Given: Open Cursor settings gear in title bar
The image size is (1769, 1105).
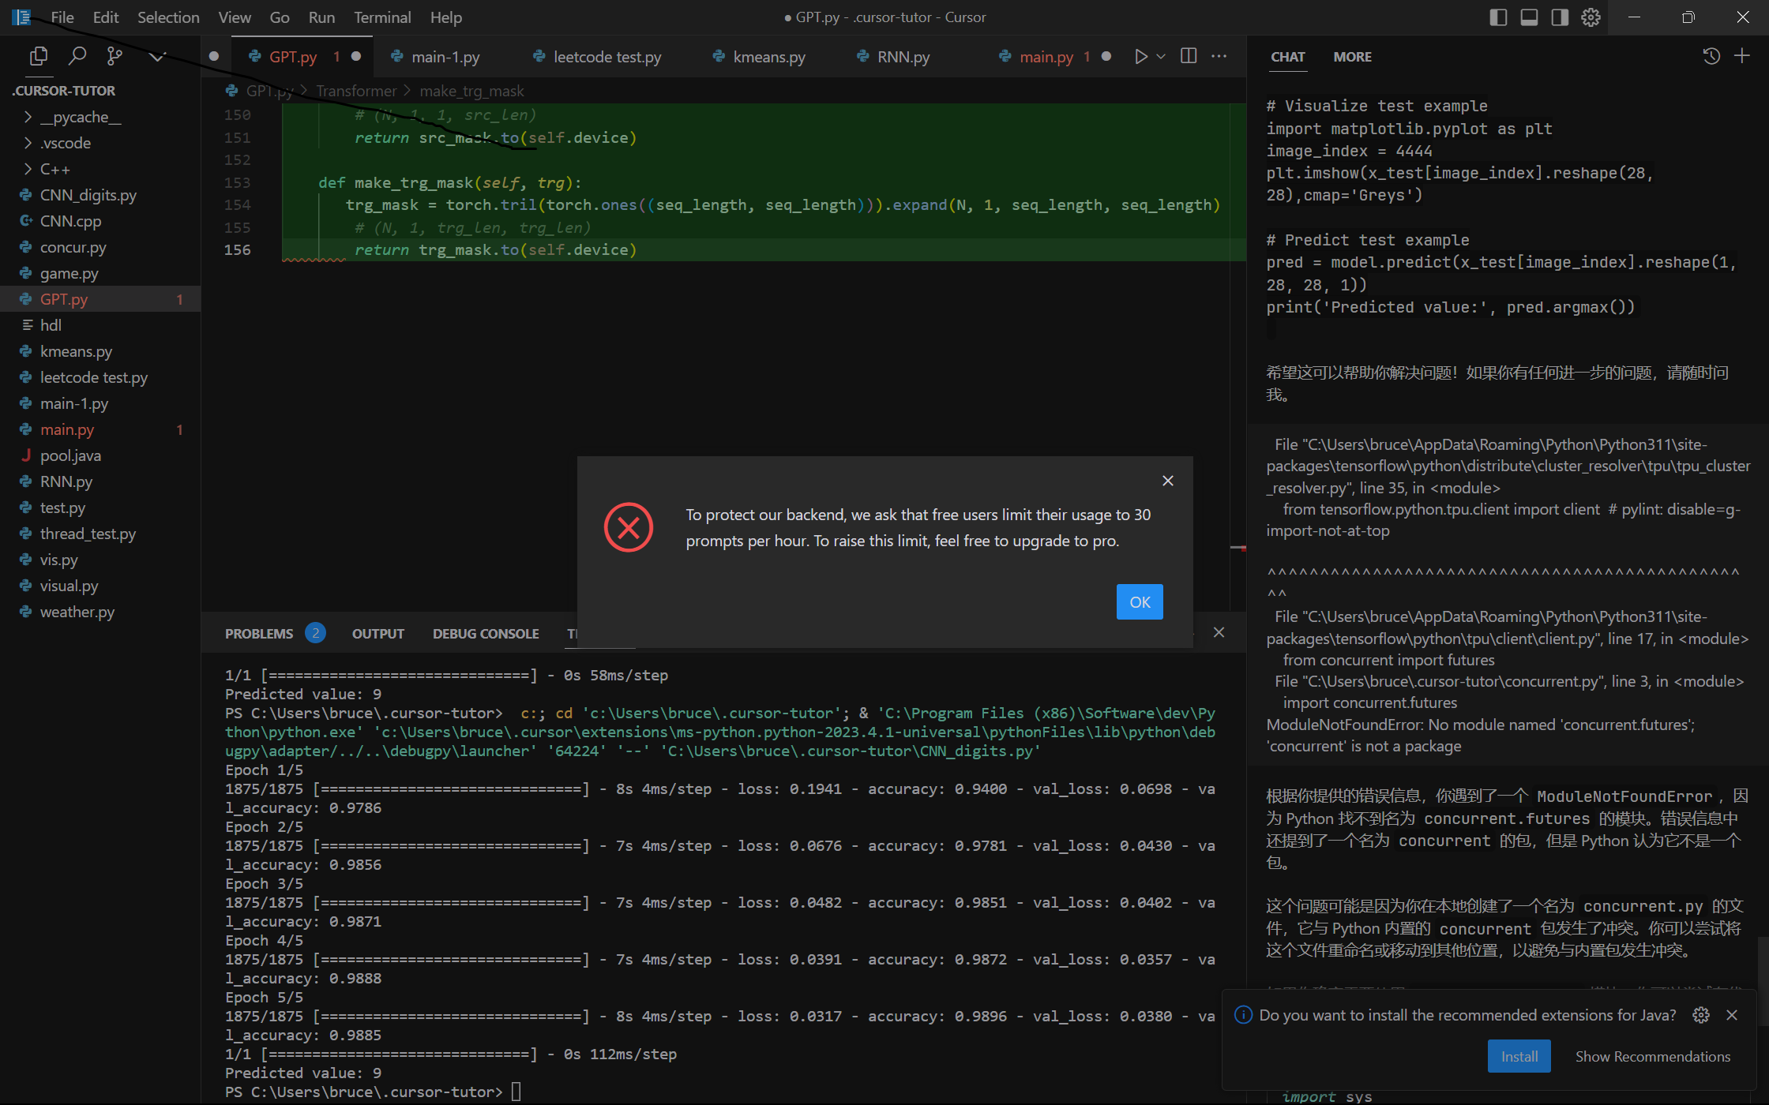Looking at the screenshot, I should (1591, 17).
